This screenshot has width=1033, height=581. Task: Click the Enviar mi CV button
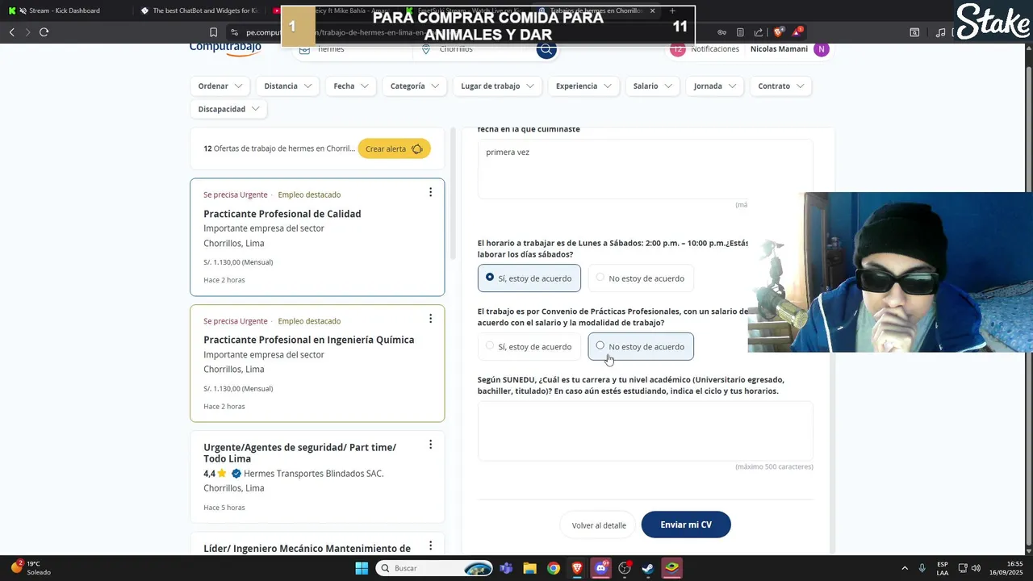click(x=686, y=525)
